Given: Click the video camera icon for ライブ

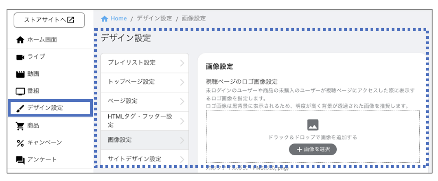Looking at the screenshot, I should tap(20, 57).
